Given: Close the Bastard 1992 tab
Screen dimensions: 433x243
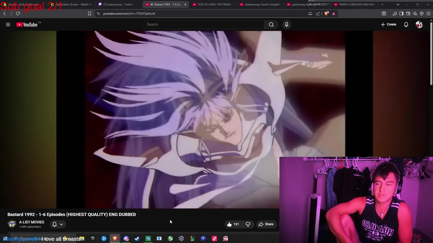Looking at the screenshot, I should click(x=185, y=4).
